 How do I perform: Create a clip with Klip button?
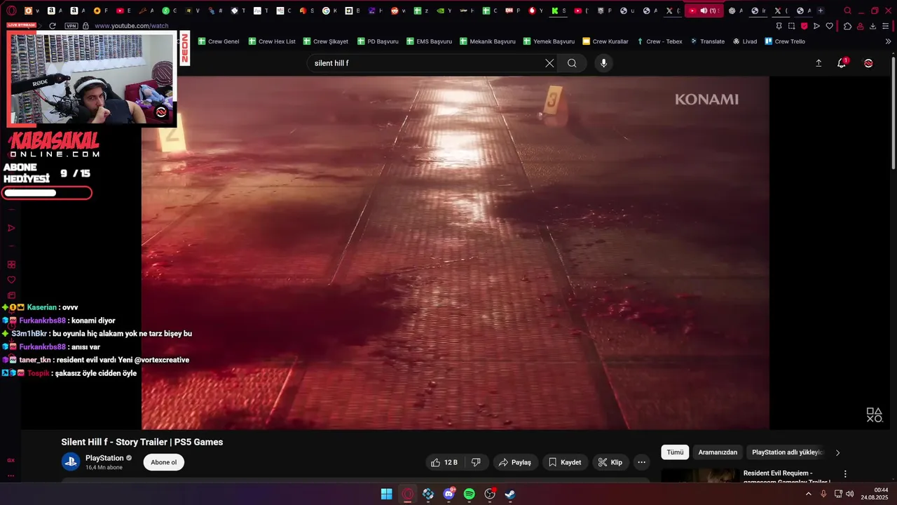tap(610, 462)
